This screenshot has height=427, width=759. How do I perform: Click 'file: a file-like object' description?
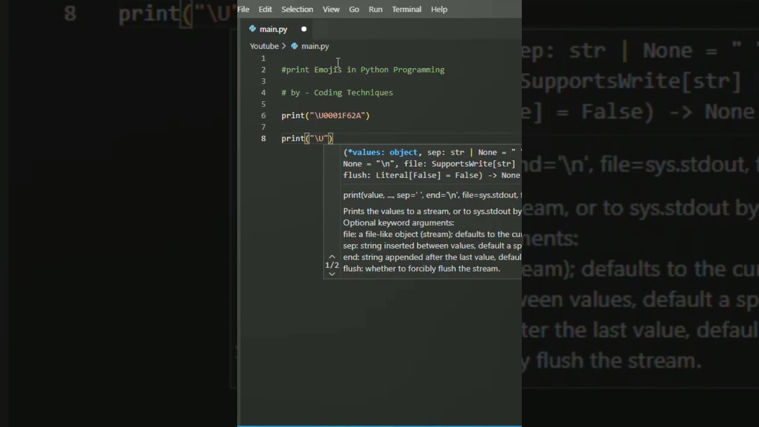[432, 234]
